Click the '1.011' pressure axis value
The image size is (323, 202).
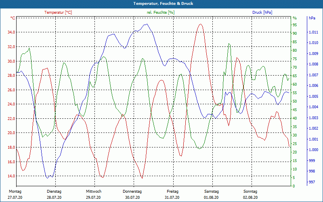click(313, 32)
